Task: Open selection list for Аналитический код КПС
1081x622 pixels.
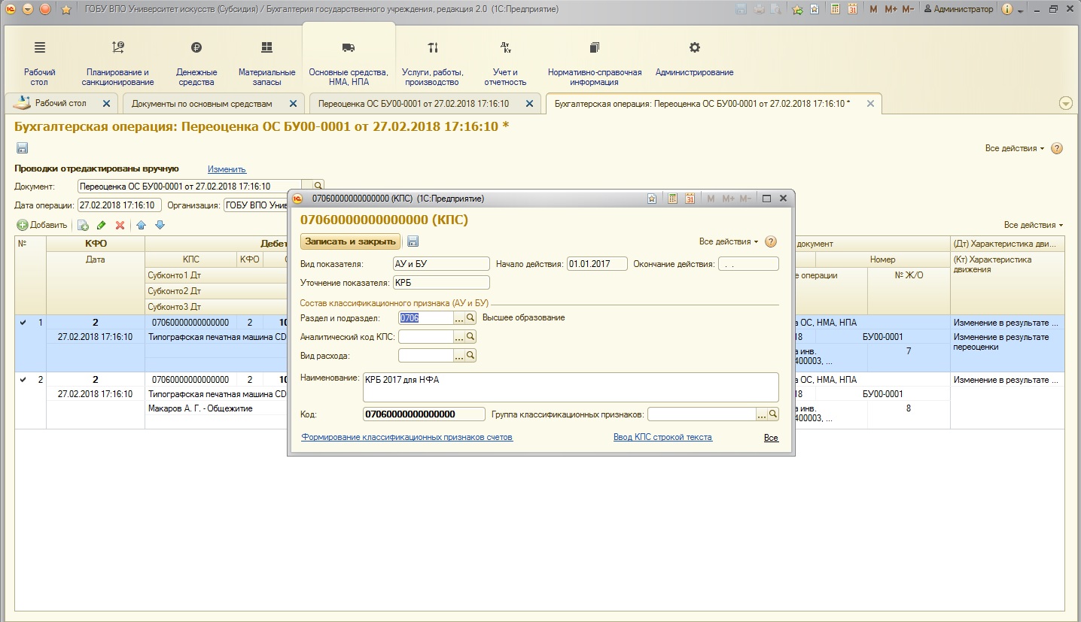Action: click(x=459, y=337)
